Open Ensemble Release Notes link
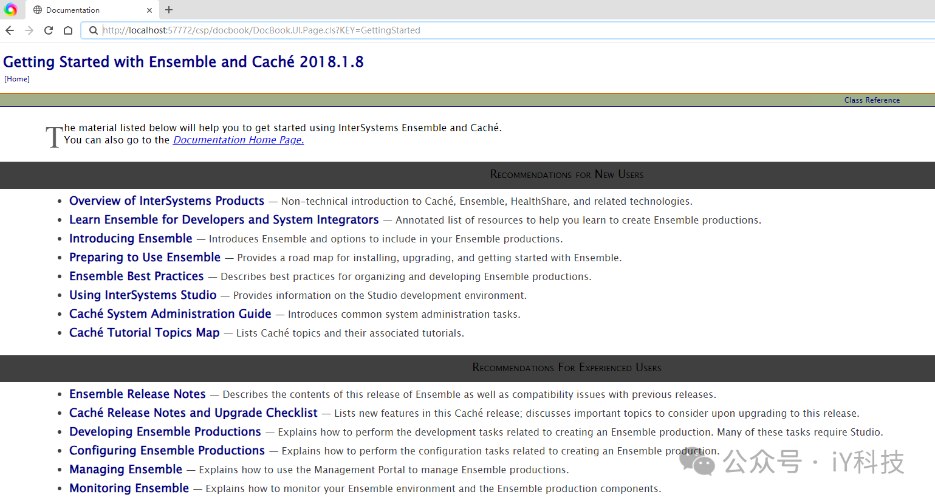This screenshot has width=935, height=500. tap(137, 394)
